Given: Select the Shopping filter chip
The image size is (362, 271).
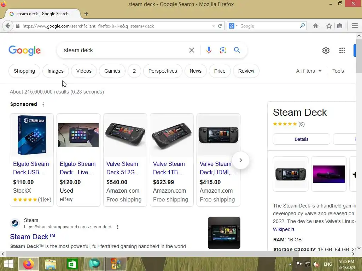Looking at the screenshot, I should point(24,71).
